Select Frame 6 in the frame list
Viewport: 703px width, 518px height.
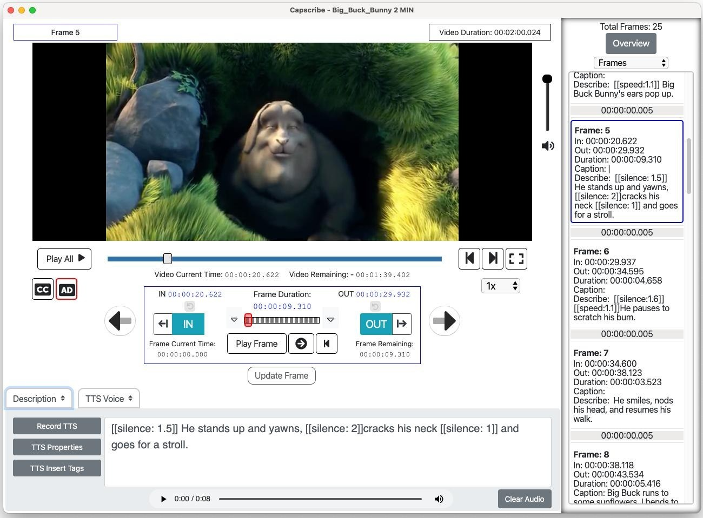click(x=627, y=284)
